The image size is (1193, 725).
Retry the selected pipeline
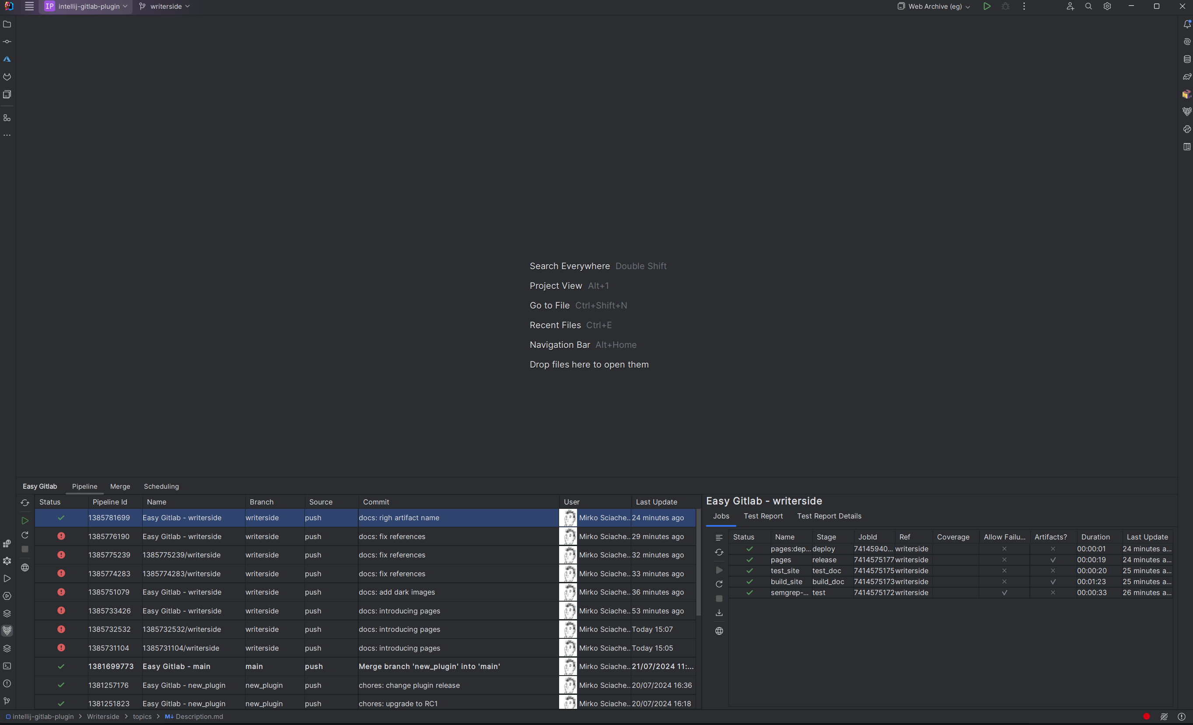[24, 535]
